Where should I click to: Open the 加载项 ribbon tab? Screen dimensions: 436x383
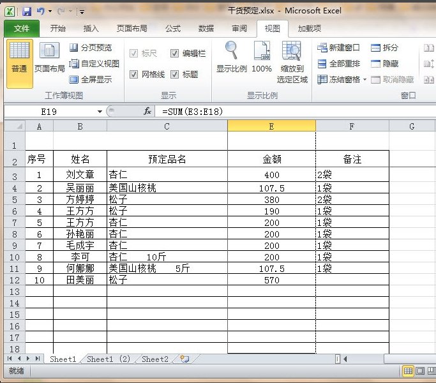pos(310,28)
